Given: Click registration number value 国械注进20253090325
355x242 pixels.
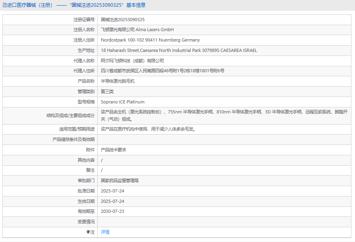Looking at the screenshot, I should [122, 20].
